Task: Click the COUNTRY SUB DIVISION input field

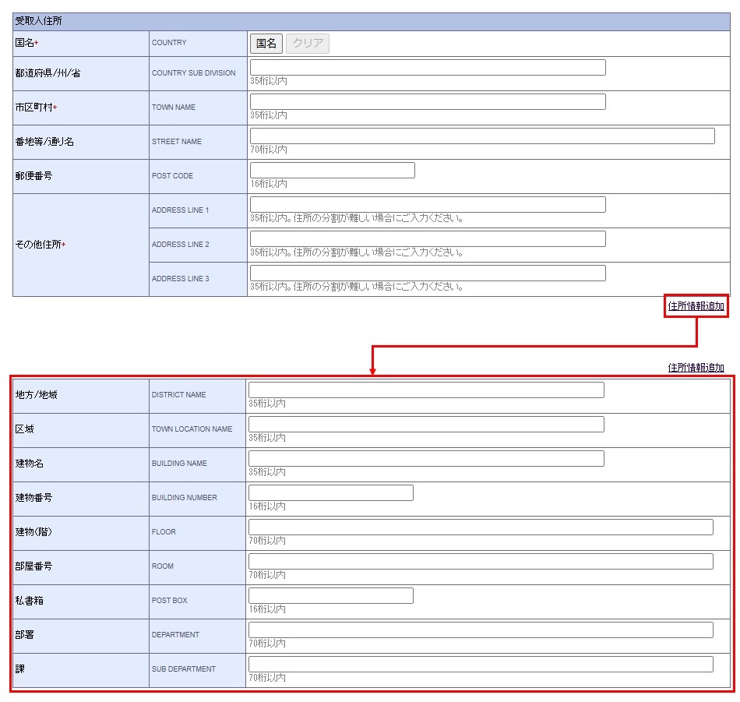Action: [x=427, y=68]
